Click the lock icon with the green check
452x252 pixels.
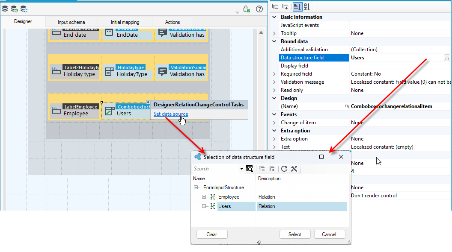point(247,9)
